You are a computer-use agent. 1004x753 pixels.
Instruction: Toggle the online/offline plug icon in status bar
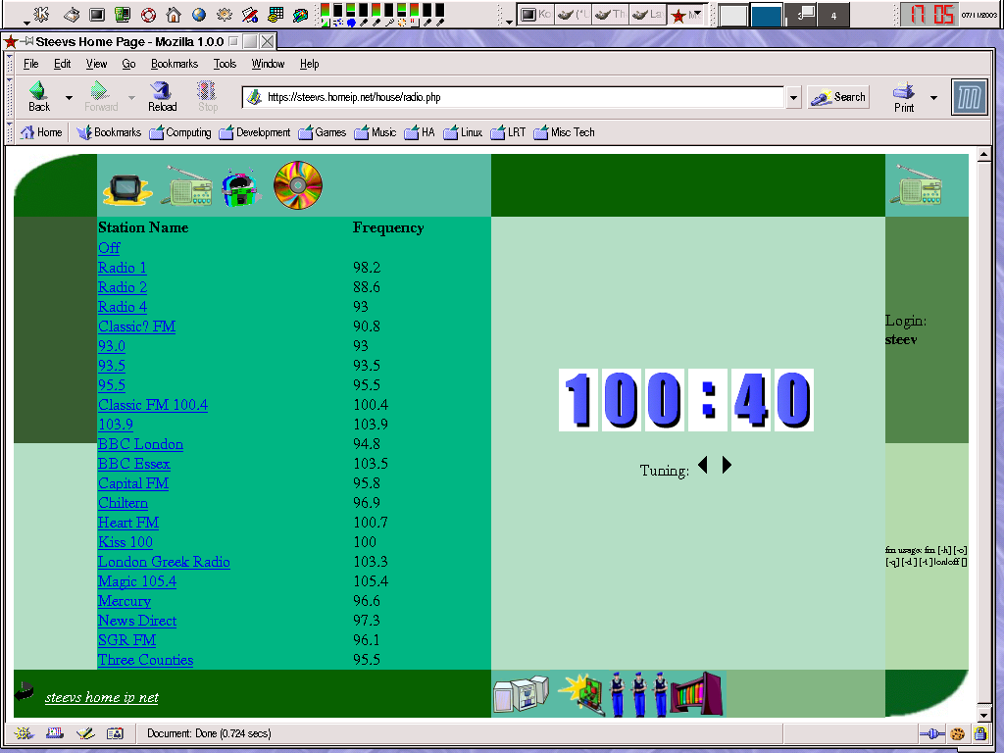[x=931, y=733]
